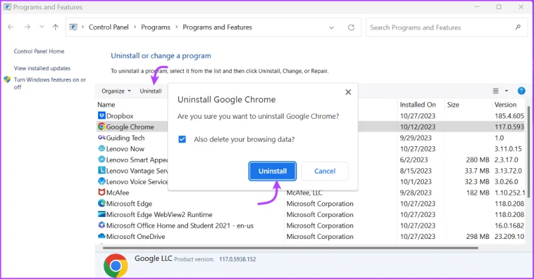534x279 pixels.
Task: Select Control Panel breadcrumb
Action: point(109,27)
